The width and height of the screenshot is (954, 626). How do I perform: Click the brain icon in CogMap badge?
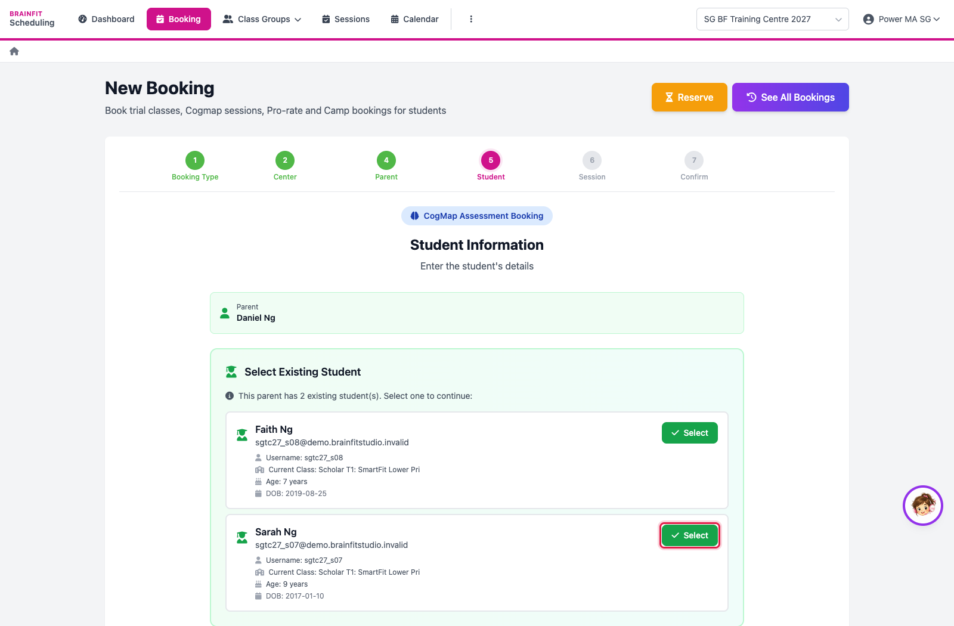[415, 216]
